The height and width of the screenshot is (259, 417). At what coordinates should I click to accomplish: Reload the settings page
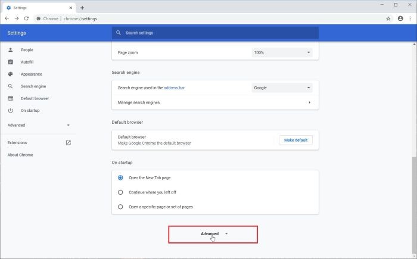click(26, 18)
